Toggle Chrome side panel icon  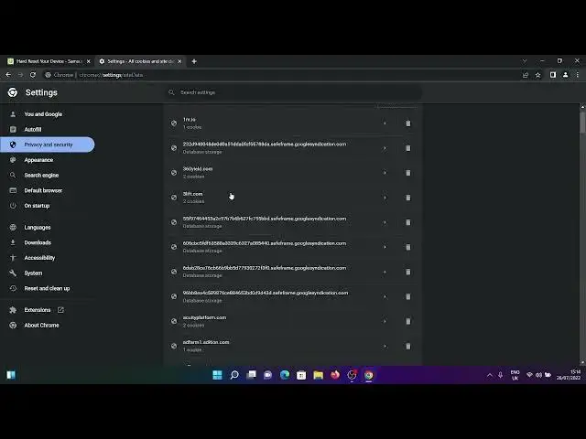[x=553, y=75]
